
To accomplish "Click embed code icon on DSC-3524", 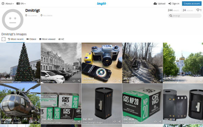I will click(x=74, y=122).
